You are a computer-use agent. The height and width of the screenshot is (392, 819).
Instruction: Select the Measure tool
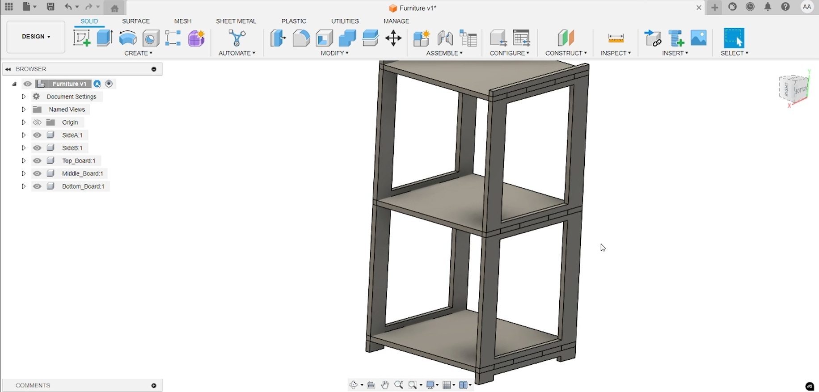coord(616,38)
